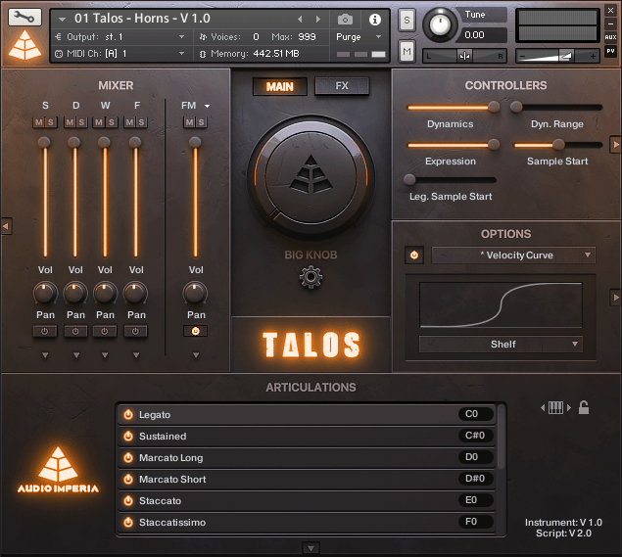Toggle the Staccatissimo power icon
The width and height of the screenshot is (622, 557).
[x=127, y=522]
